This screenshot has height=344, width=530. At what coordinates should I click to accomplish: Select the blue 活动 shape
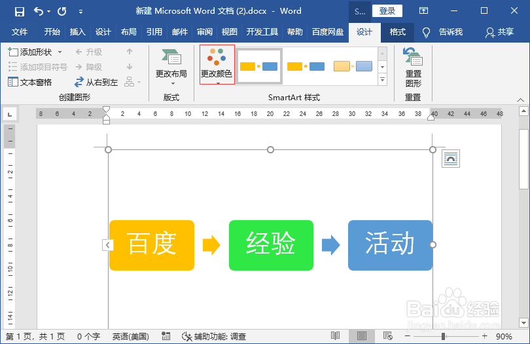click(x=390, y=245)
